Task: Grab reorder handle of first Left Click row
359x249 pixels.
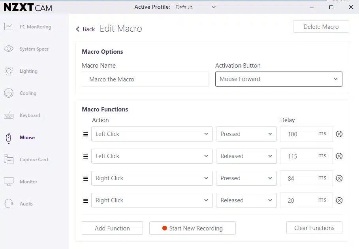Action: (86, 134)
